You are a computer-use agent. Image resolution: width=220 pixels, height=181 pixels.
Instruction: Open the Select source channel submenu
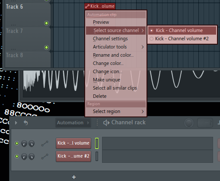[x=116, y=30]
